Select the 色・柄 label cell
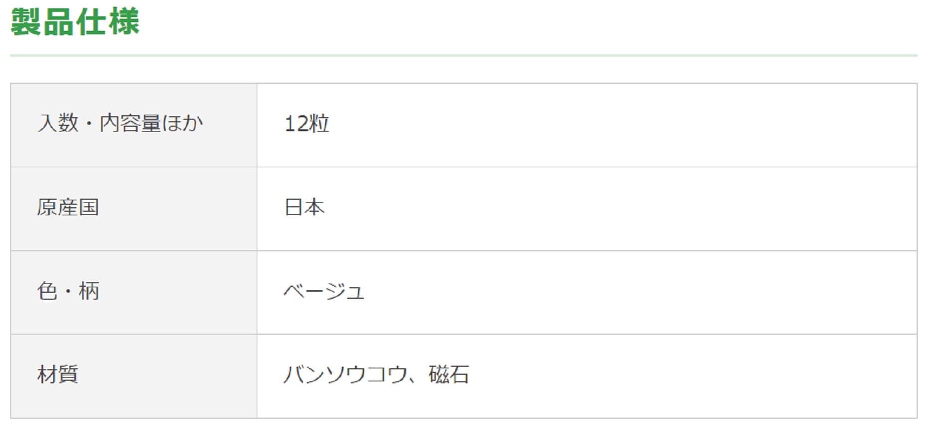Viewport: 926px width, 428px height. point(134,292)
